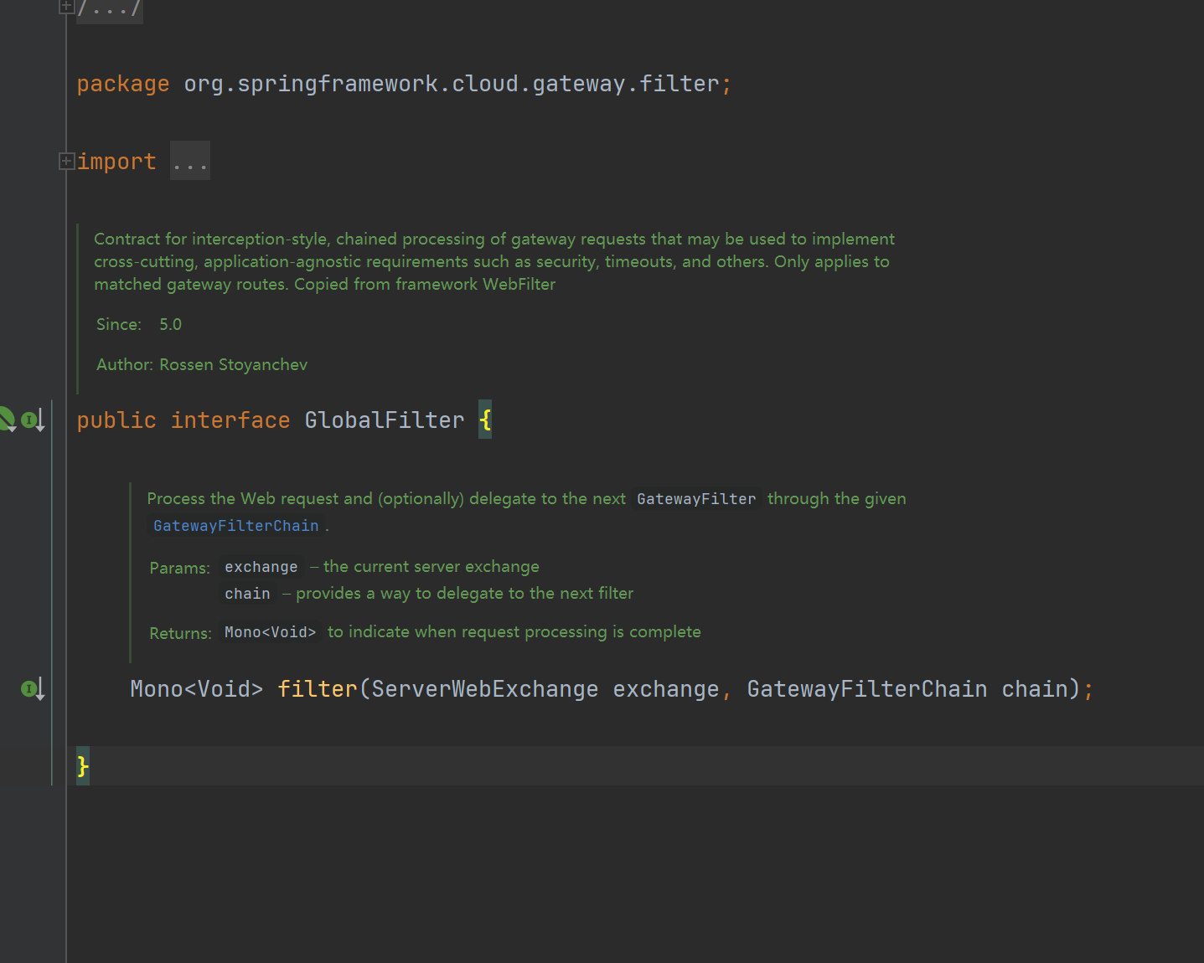Click the green Spring bean gutter icon
1204x963 pixels.
[8, 419]
